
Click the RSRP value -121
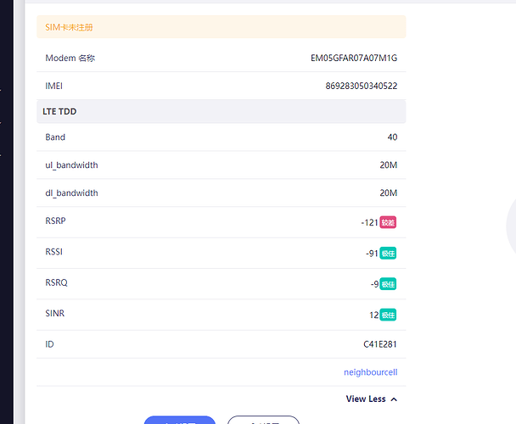click(x=369, y=222)
